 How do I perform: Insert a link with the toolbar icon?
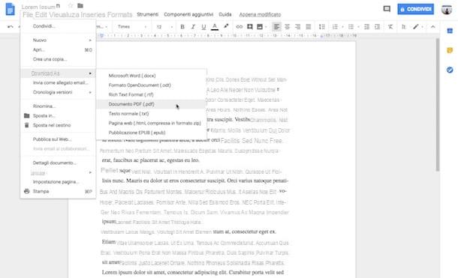click(240, 27)
